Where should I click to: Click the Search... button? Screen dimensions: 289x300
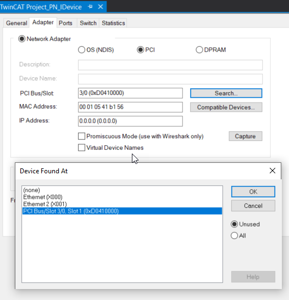click(x=226, y=93)
